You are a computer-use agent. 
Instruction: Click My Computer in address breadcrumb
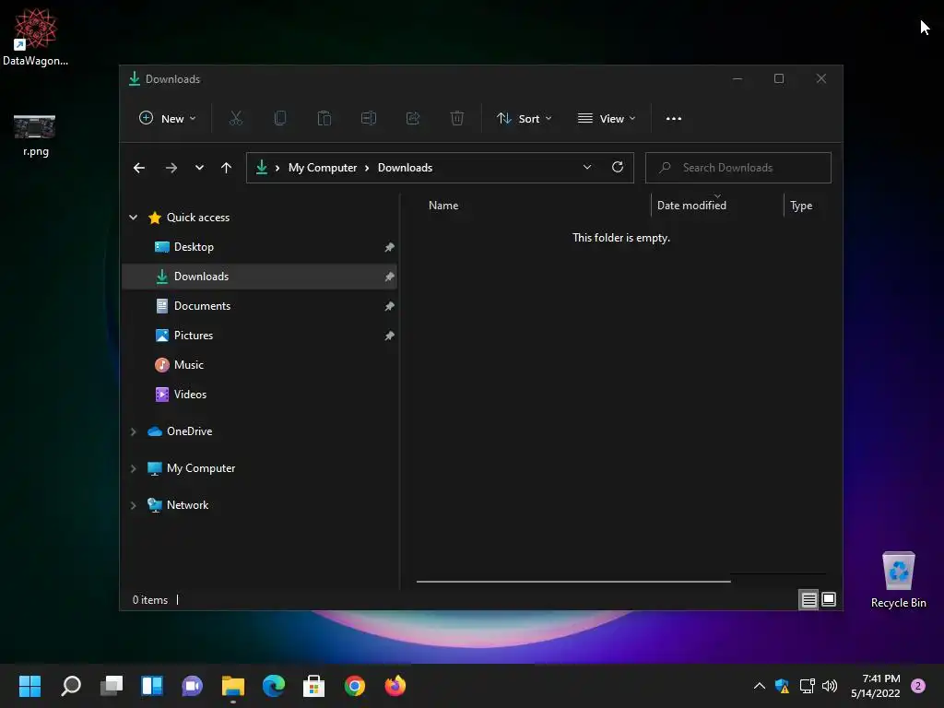(323, 168)
